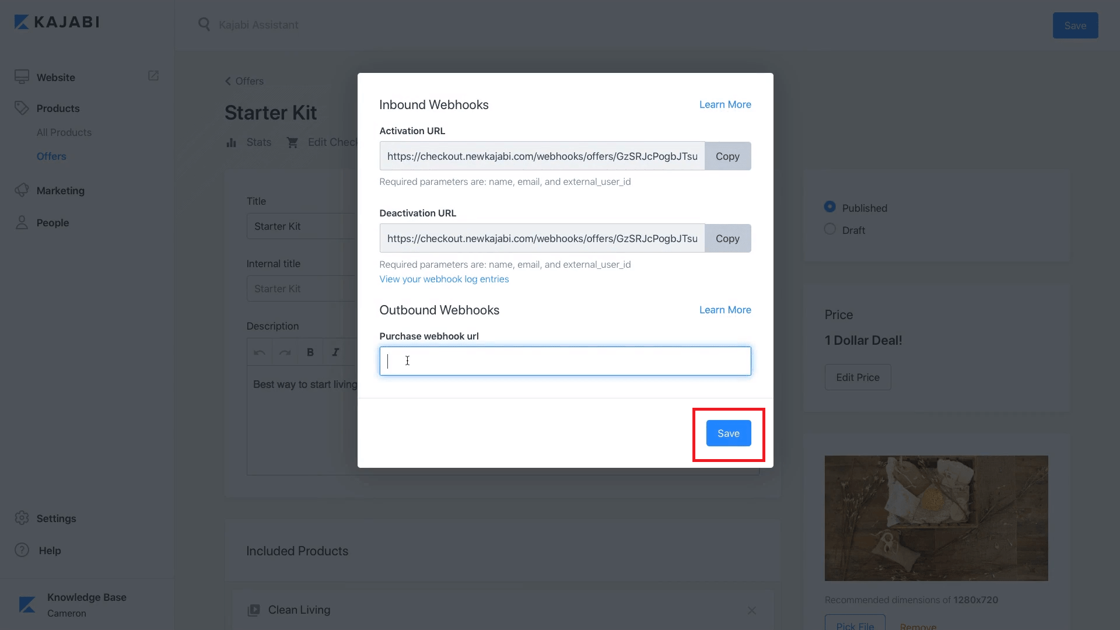Select the People section in the sidebar
This screenshot has height=630, width=1120.
(x=52, y=222)
